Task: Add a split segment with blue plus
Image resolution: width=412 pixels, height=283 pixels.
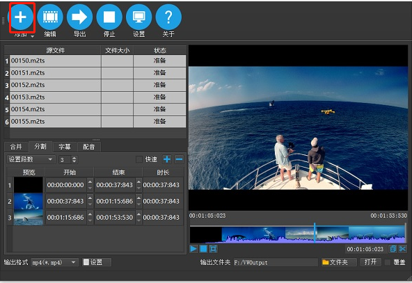Action: click(x=167, y=159)
